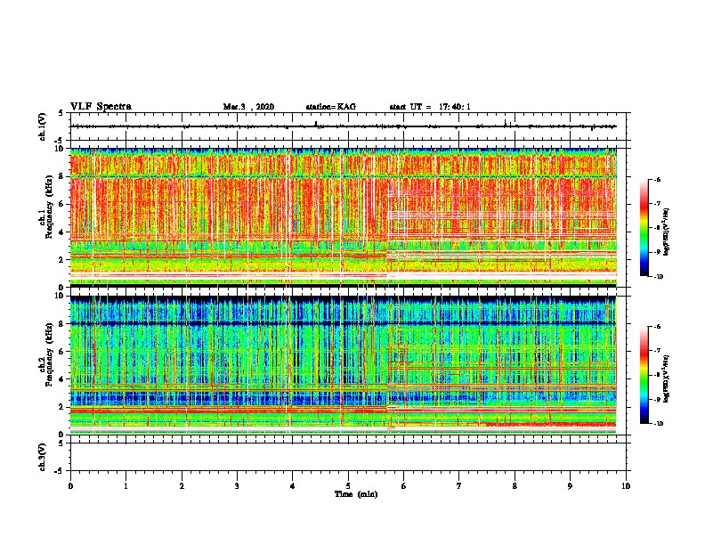This screenshot has width=705, height=545.
Task: Click time axis tick label "6"
Action: [x=404, y=486]
